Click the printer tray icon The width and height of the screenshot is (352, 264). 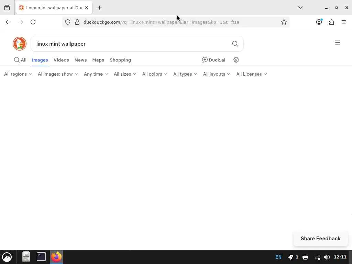click(305, 257)
